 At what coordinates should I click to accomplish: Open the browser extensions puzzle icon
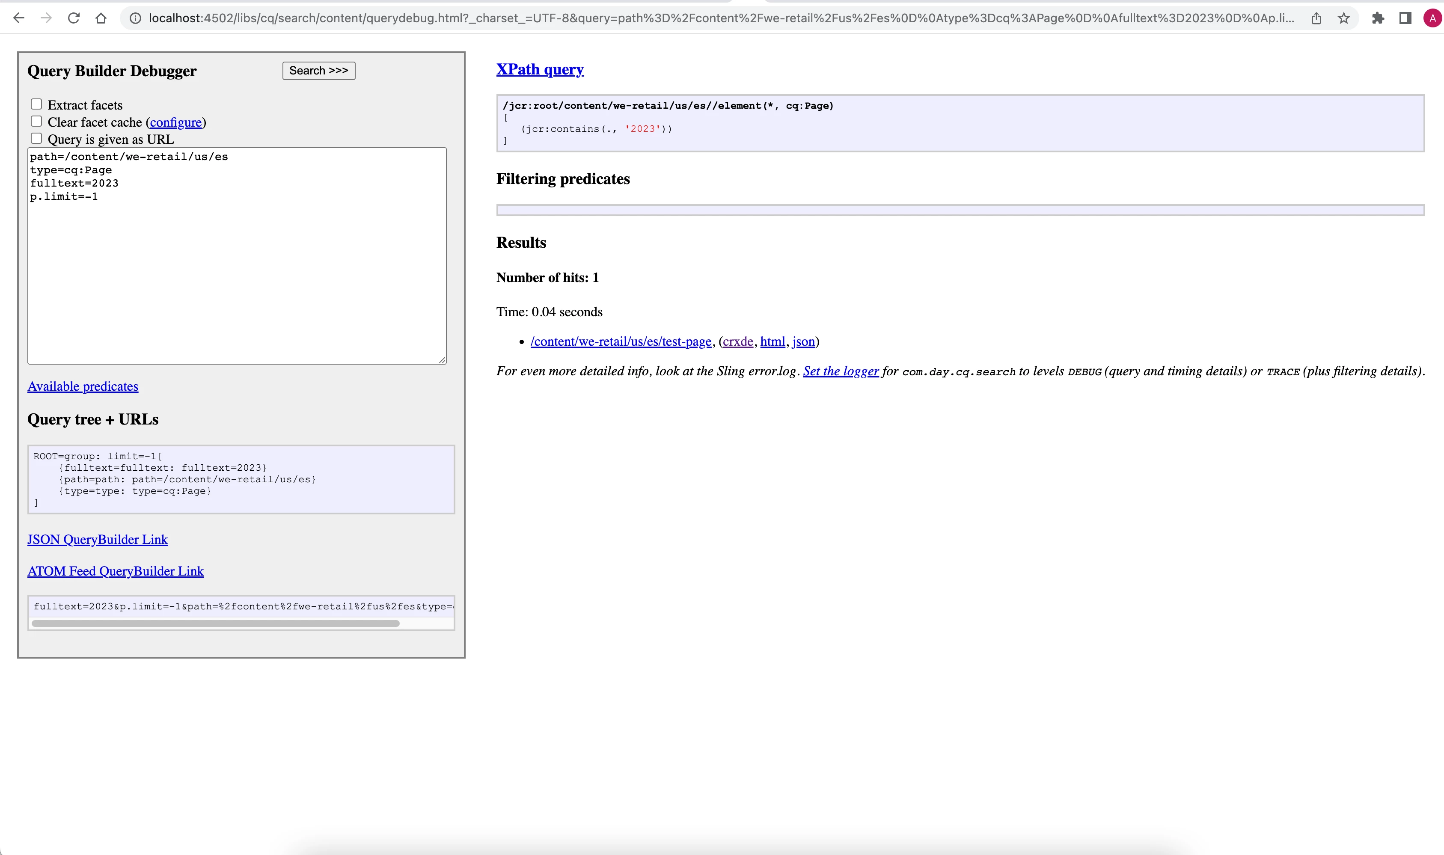tap(1378, 18)
